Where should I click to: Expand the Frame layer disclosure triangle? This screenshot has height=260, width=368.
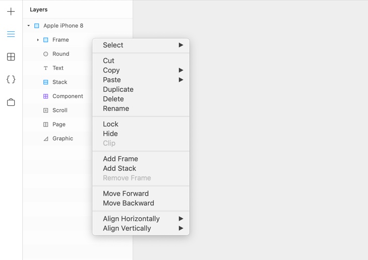(x=38, y=40)
